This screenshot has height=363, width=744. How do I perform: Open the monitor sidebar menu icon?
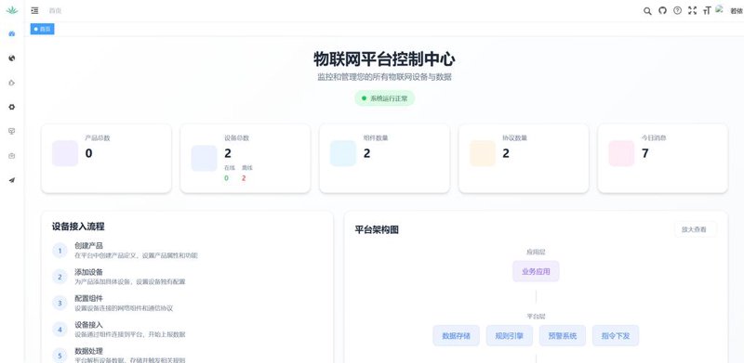click(x=12, y=131)
